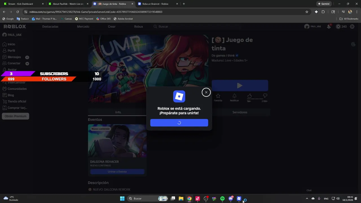
Task: Go to Inicio in the sidebar
Action: pyautogui.click(x=11, y=44)
